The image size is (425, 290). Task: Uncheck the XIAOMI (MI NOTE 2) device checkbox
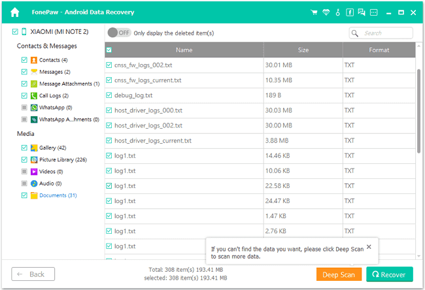tap(16, 31)
